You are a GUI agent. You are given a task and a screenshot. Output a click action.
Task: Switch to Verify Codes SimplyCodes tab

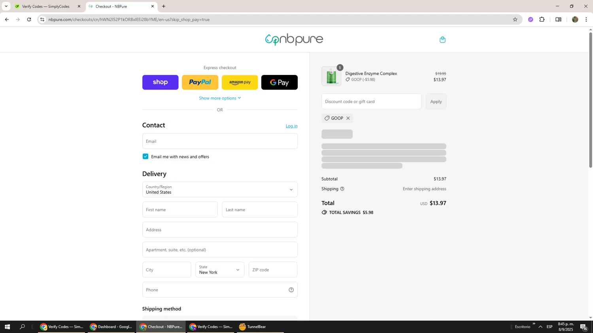point(45,6)
